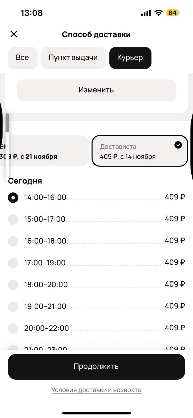
Task: Tap the battery indicator showing 84
Action: [x=172, y=13]
